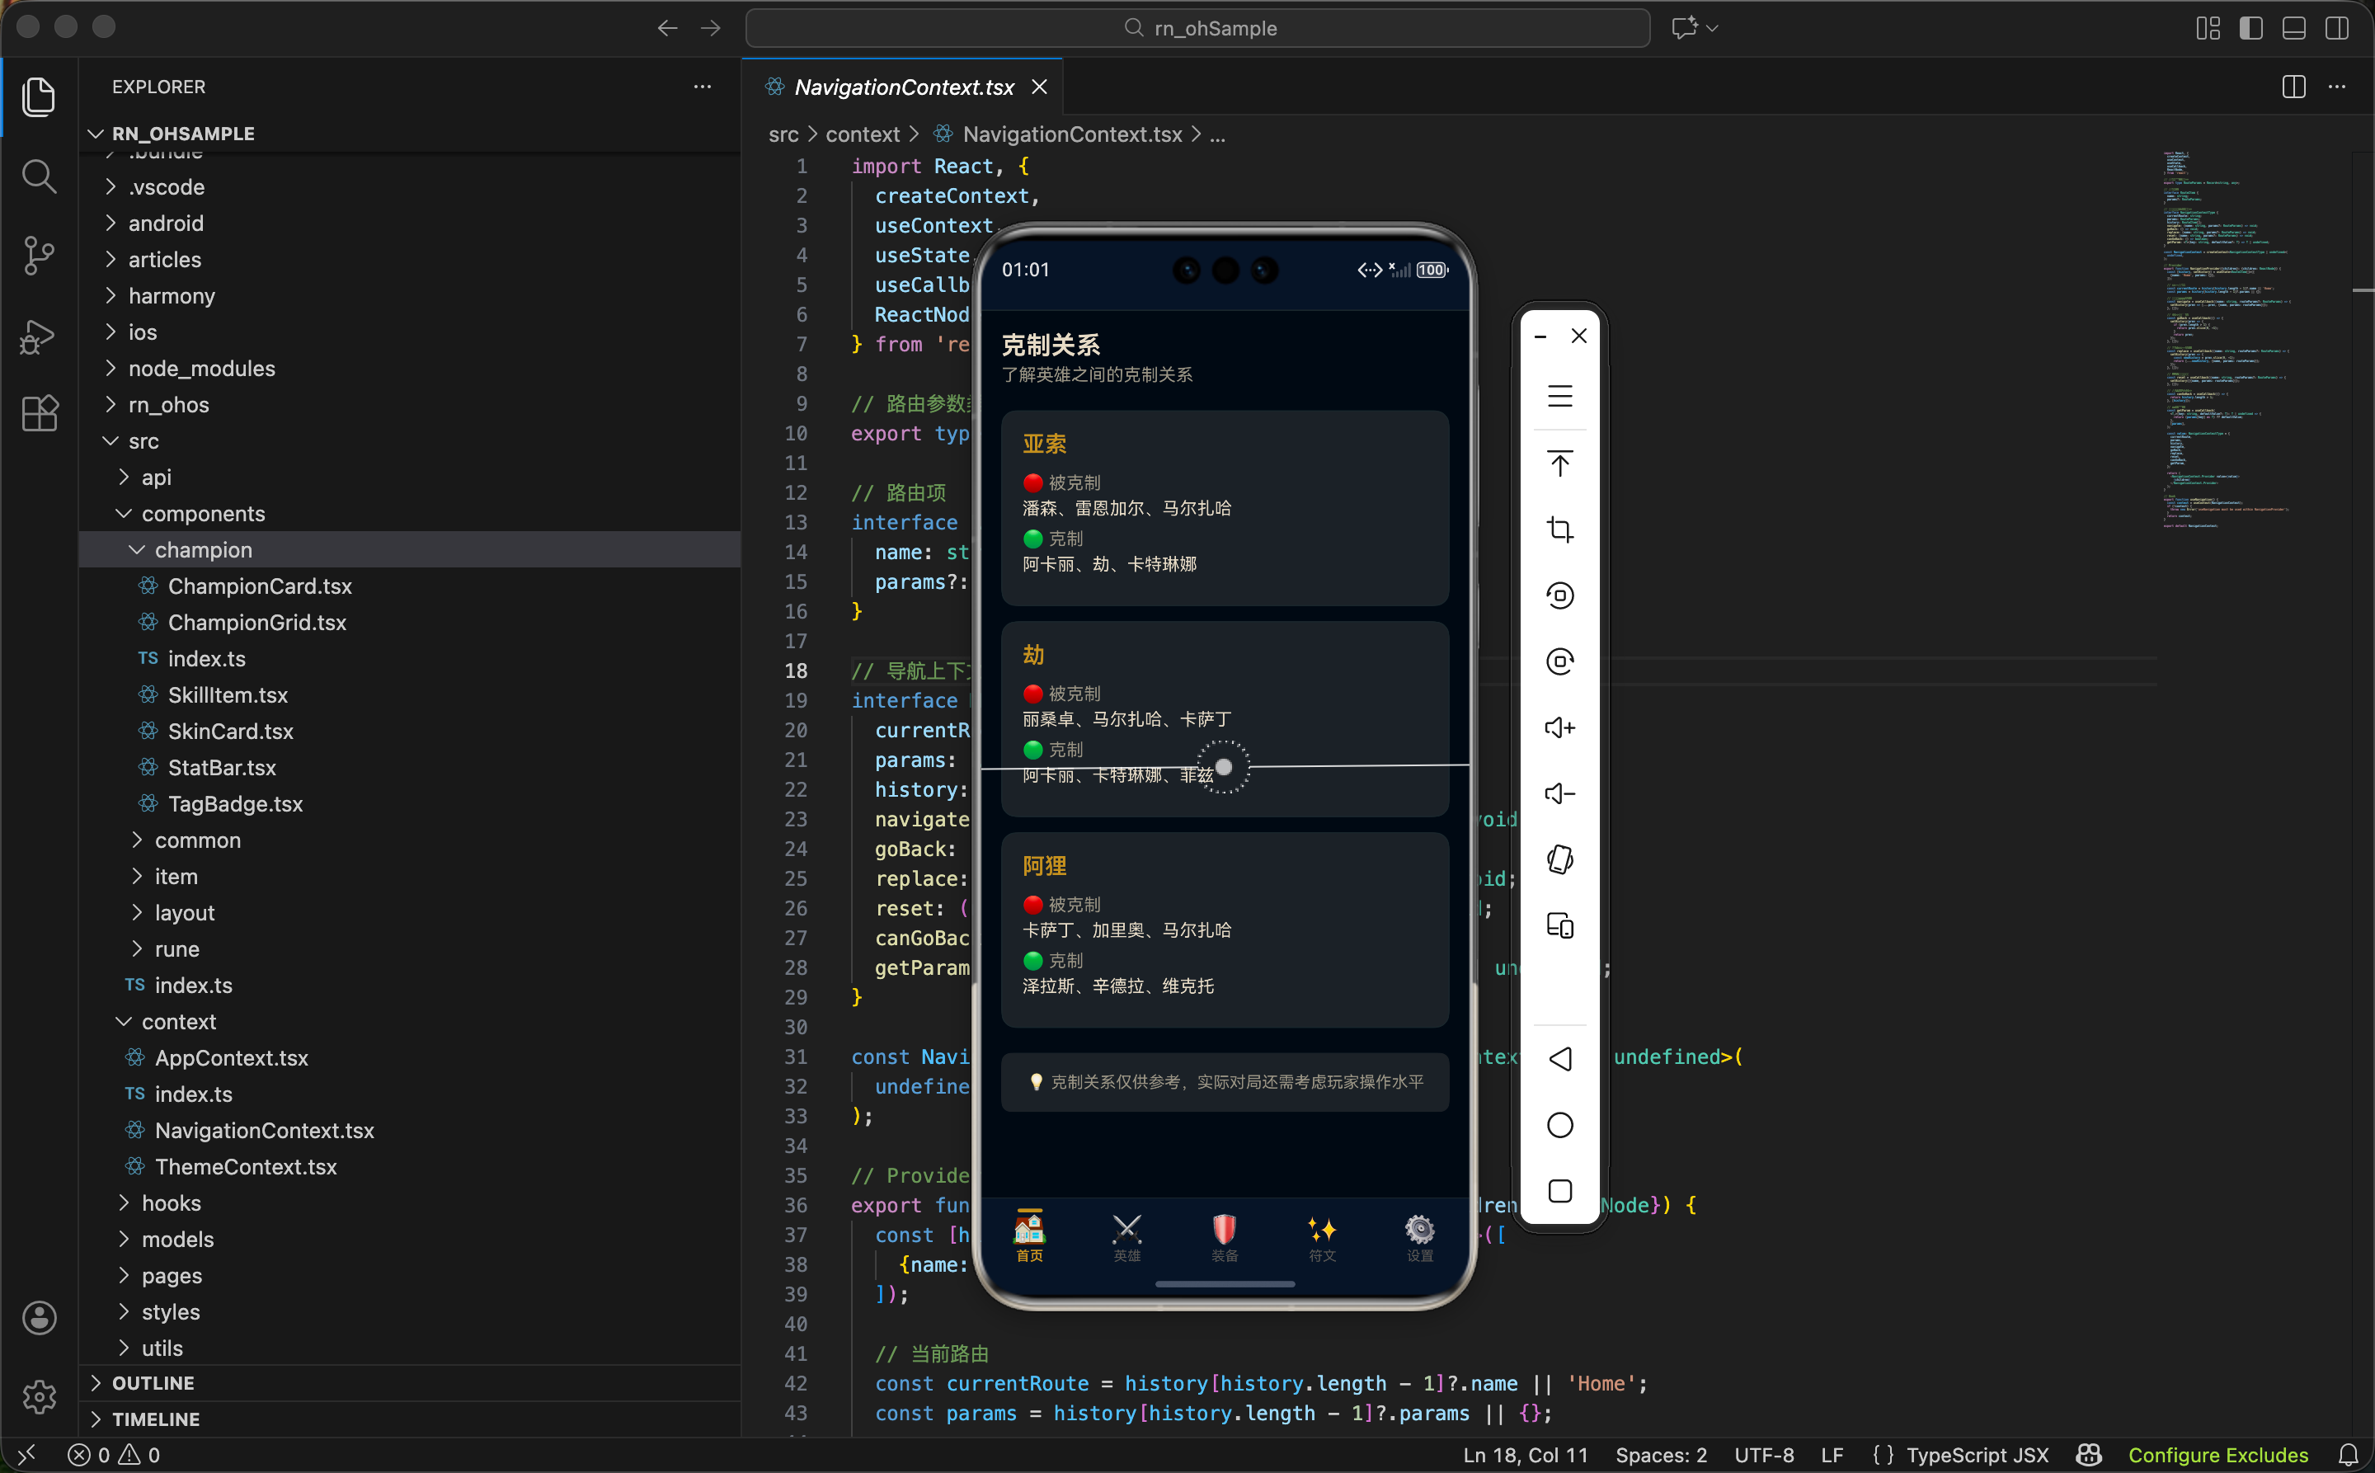Open the Search view in activity bar
This screenshot has width=2375, height=1473.
point(38,177)
